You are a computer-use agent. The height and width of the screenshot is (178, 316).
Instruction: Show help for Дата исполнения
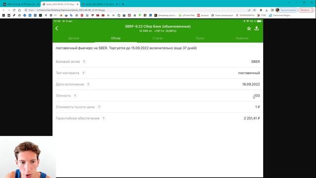click(x=88, y=84)
